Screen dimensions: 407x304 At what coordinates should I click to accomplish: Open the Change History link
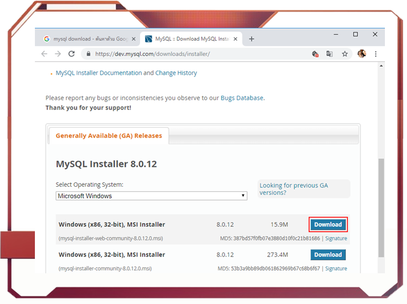pos(176,73)
